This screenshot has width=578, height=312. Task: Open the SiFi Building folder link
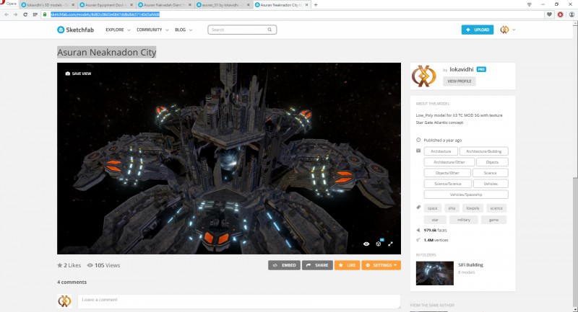tap(470, 265)
